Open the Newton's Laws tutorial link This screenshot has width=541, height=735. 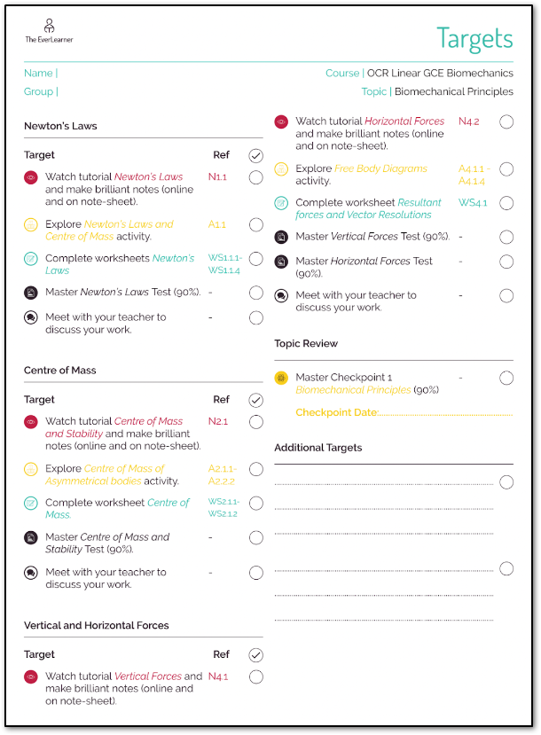pos(148,177)
